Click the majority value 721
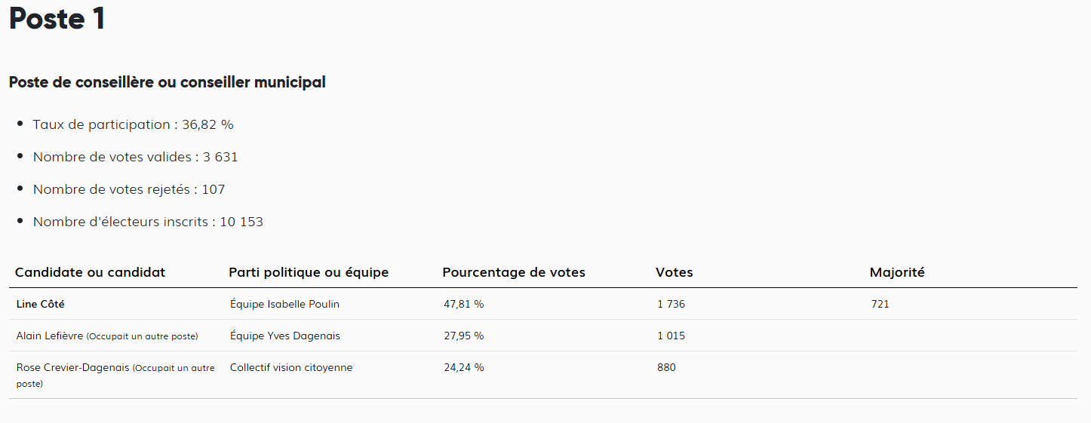Image resolution: width=1091 pixels, height=423 pixels. point(880,304)
